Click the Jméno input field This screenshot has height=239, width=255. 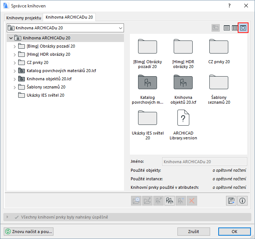coord(205,162)
